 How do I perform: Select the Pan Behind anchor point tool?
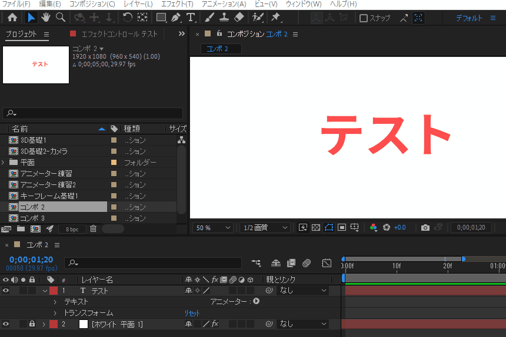click(142, 18)
